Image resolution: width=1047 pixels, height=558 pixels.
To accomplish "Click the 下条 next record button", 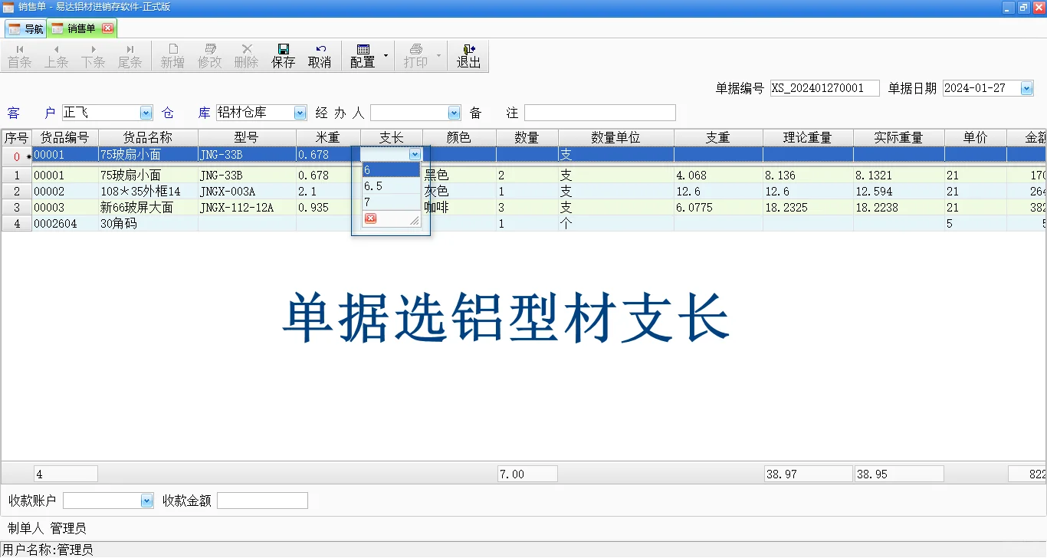I will click(93, 55).
